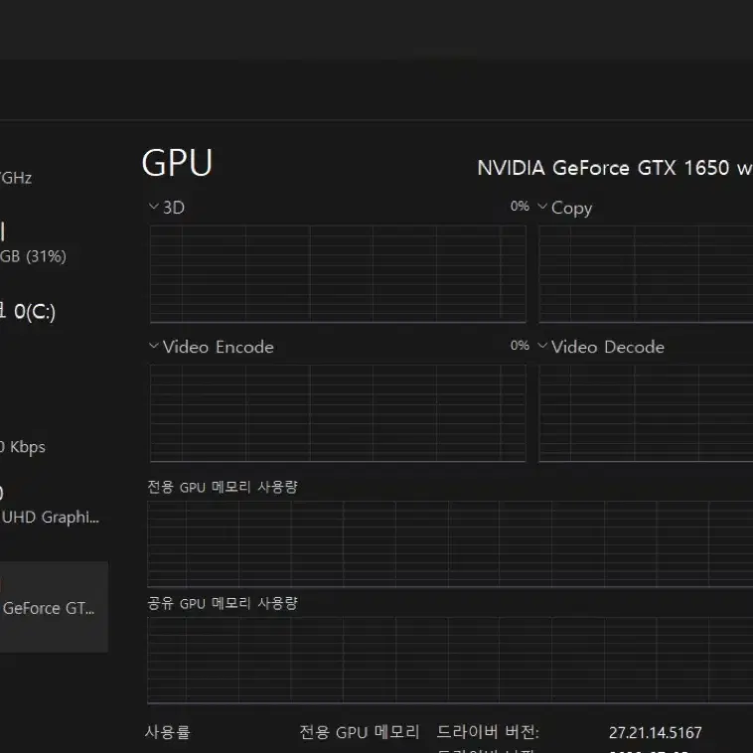The height and width of the screenshot is (753, 753).
Task: Click the Video Encode label text
Action: [218, 347]
